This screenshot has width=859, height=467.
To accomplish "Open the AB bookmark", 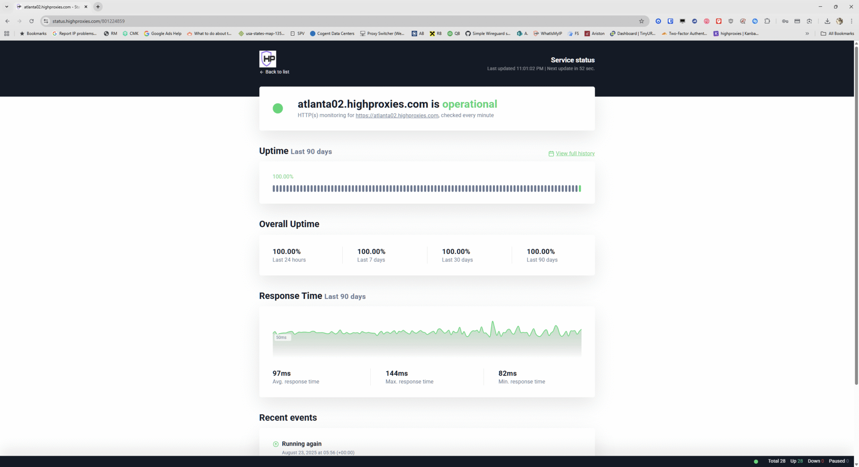I will coord(418,34).
